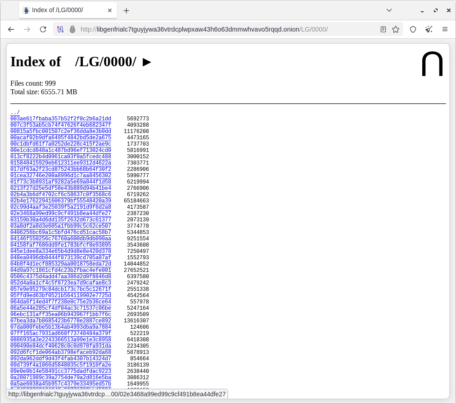
Task: Open file 02e3468a99ed99c9cf491b8ea44dfe27
Action: point(61,214)
